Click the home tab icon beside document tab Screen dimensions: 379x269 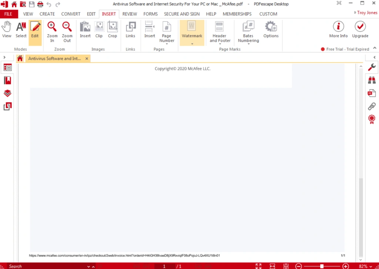click(x=20, y=58)
